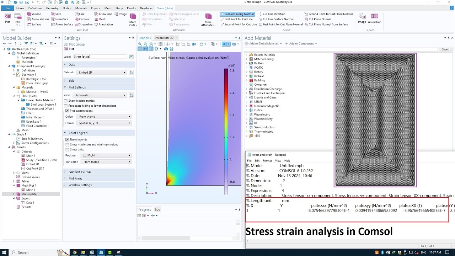Open the View dropdown set to Automatic

[x=100, y=95]
